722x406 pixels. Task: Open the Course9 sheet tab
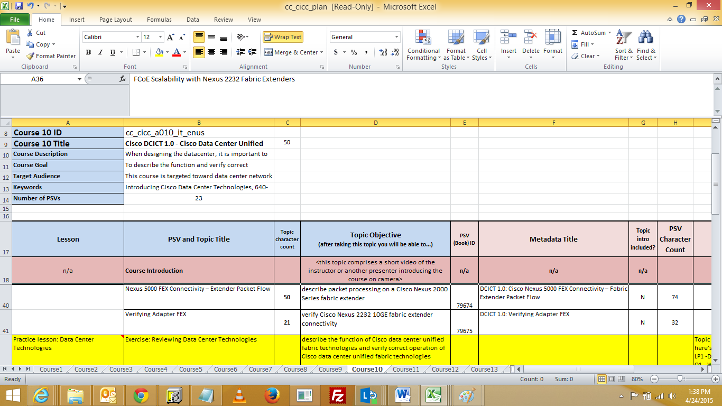330,370
